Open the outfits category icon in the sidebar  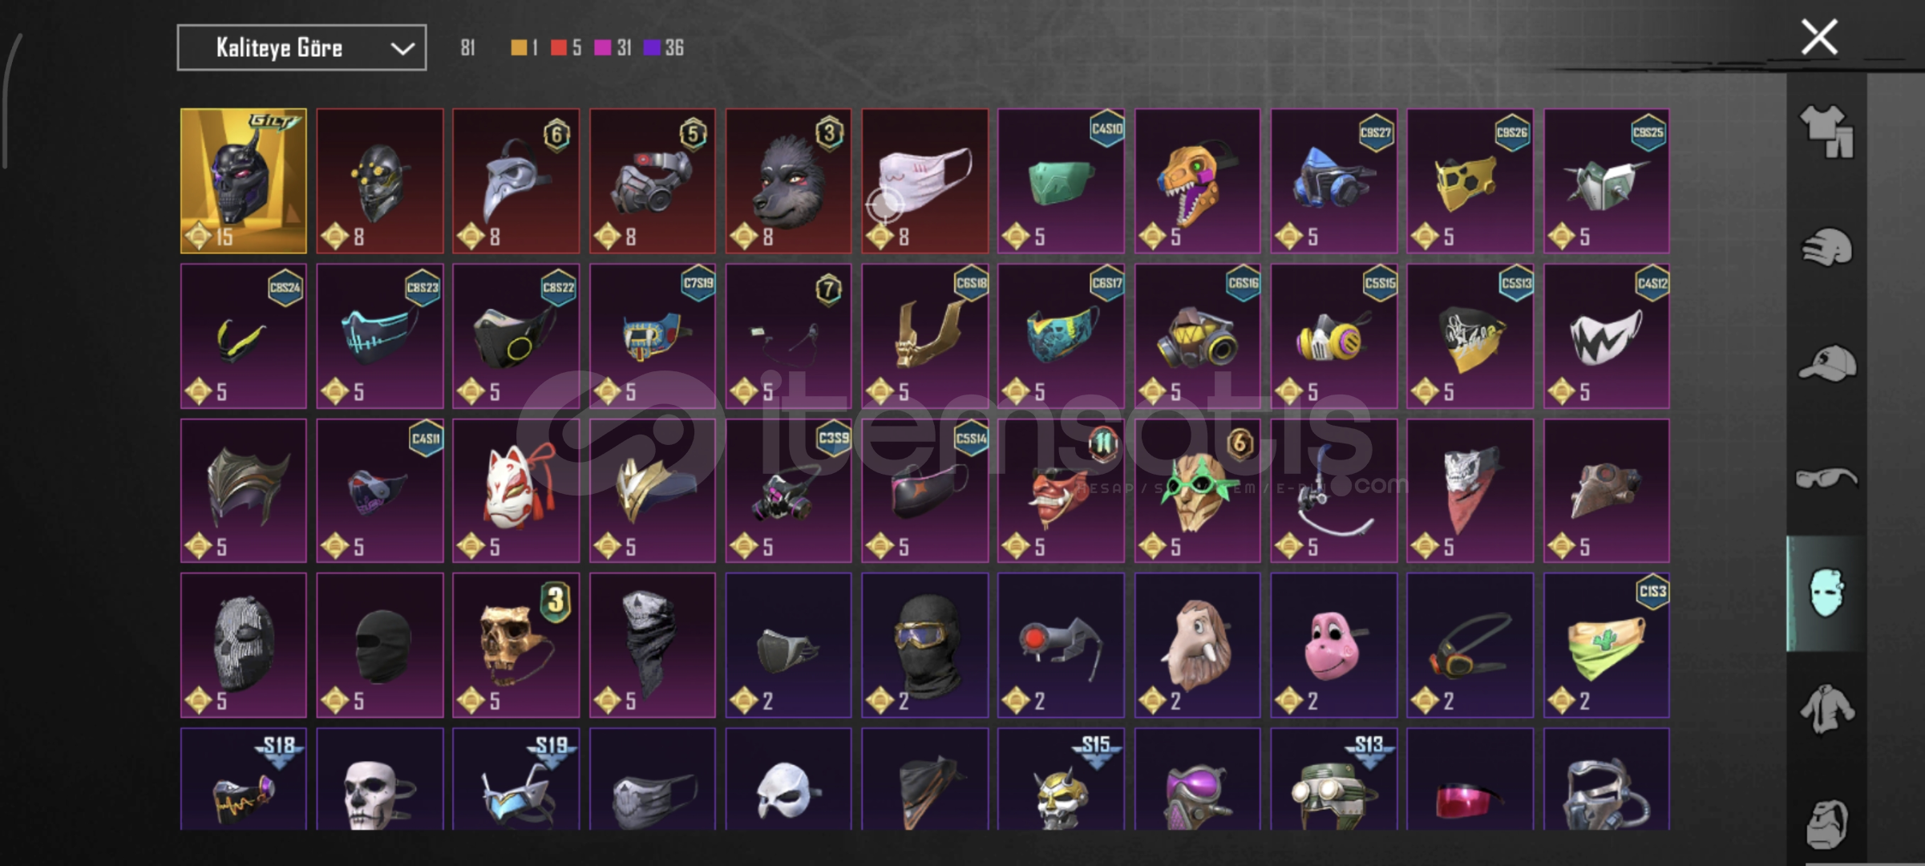pos(1826,131)
